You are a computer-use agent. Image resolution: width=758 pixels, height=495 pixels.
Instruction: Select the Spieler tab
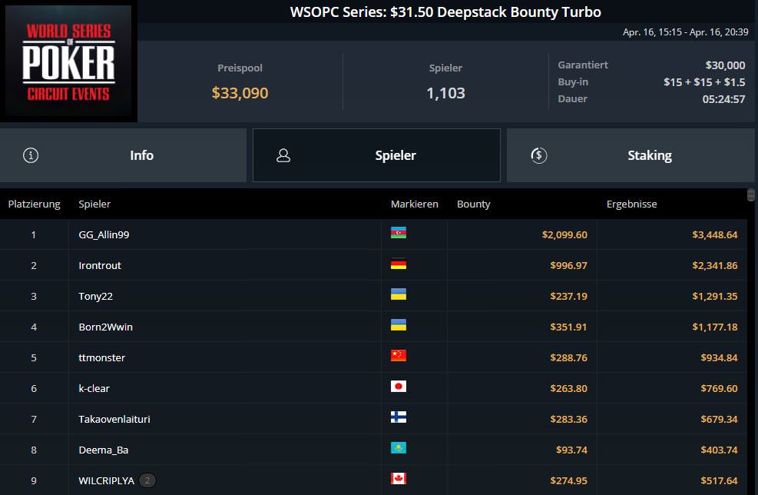click(x=376, y=155)
